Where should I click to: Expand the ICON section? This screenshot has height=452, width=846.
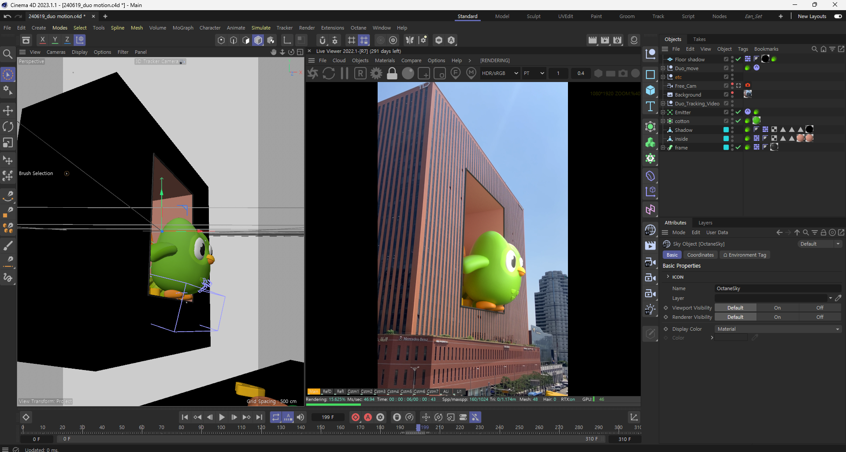coord(668,277)
